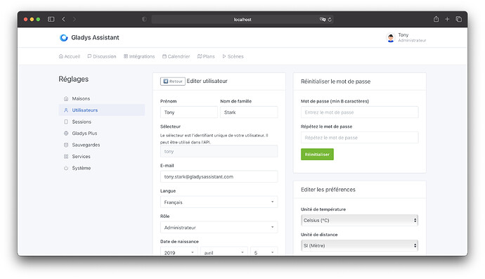Go forward with the browser forward arrow
This screenshot has width=485, height=279.
click(x=75, y=19)
